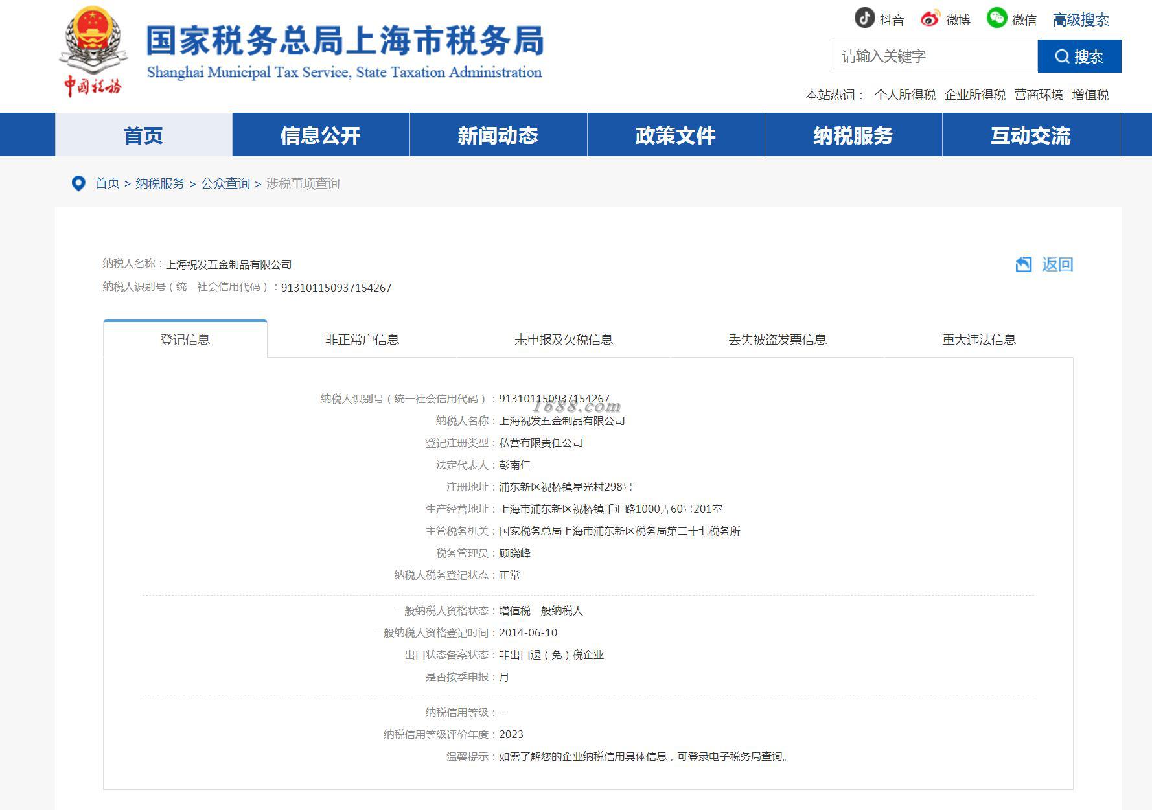Click 非出口退（免）税企业 value
Screen dimensions: 1152x810
(x=551, y=655)
